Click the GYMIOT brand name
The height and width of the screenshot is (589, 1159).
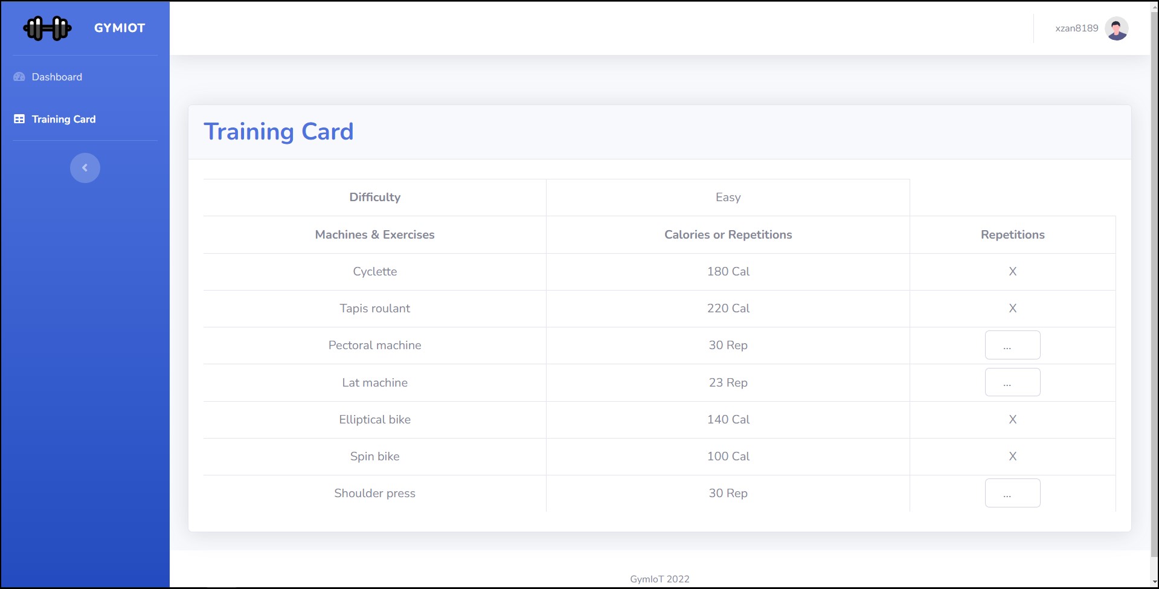tap(120, 28)
